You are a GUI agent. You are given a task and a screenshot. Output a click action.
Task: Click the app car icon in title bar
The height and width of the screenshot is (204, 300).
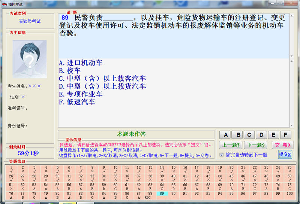click(x=4, y=4)
